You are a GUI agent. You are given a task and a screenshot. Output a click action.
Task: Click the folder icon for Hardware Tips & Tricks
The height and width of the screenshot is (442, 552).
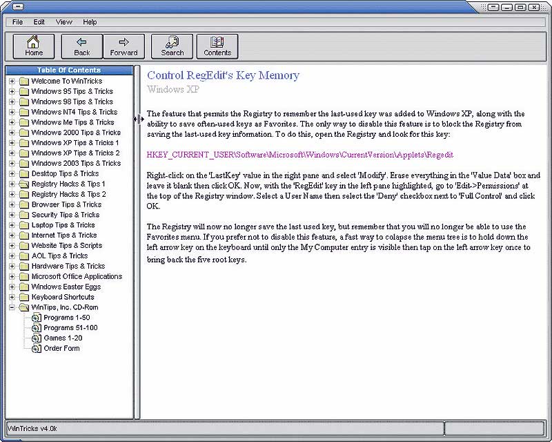pos(24,266)
